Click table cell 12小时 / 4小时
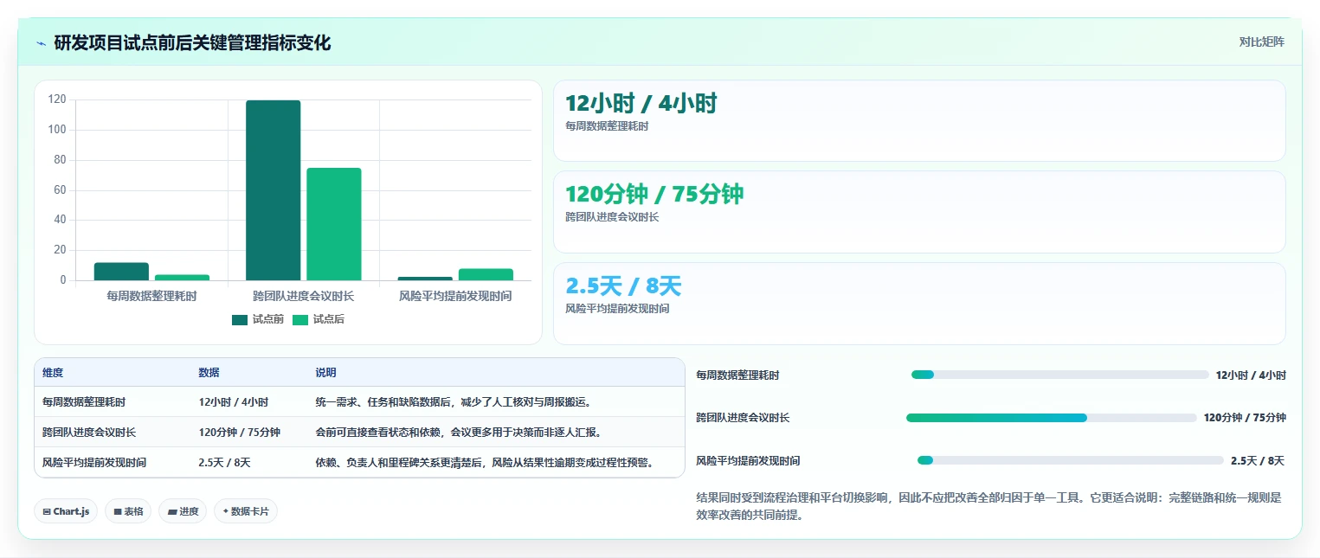Screen dimensions: 1320x558 233,402
